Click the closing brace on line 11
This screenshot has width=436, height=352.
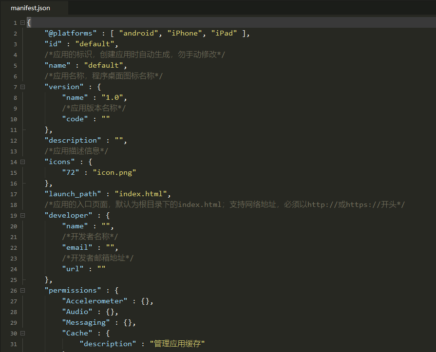tap(47, 130)
